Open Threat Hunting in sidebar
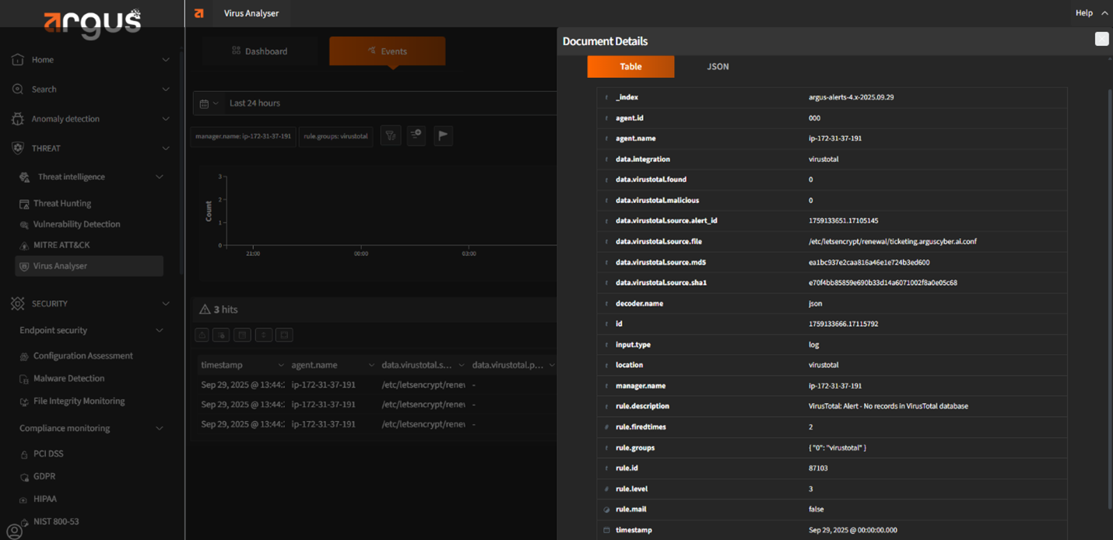The image size is (1113, 540). click(x=62, y=204)
